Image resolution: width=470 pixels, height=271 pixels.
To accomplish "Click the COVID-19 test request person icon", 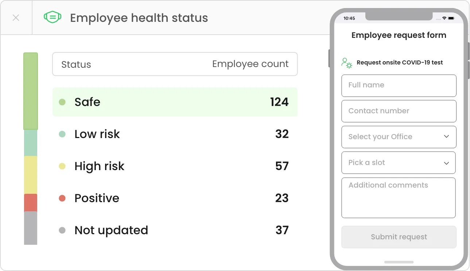I will (346, 63).
